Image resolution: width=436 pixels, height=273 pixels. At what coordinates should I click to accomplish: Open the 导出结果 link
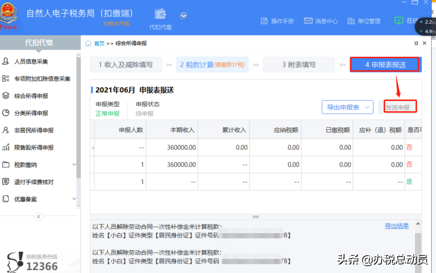click(396, 226)
